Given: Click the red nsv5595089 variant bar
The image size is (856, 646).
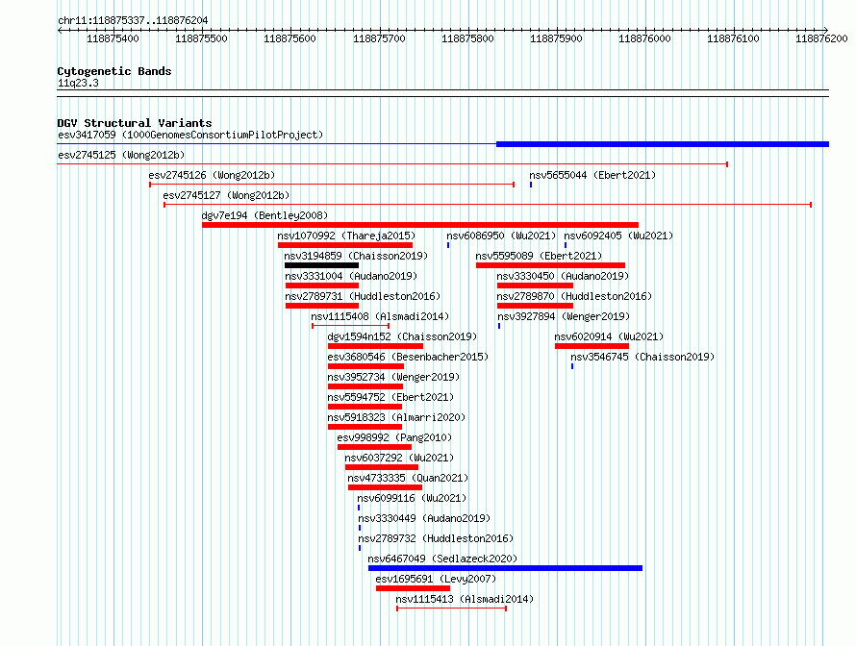Looking at the screenshot, I should click(550, 265).
